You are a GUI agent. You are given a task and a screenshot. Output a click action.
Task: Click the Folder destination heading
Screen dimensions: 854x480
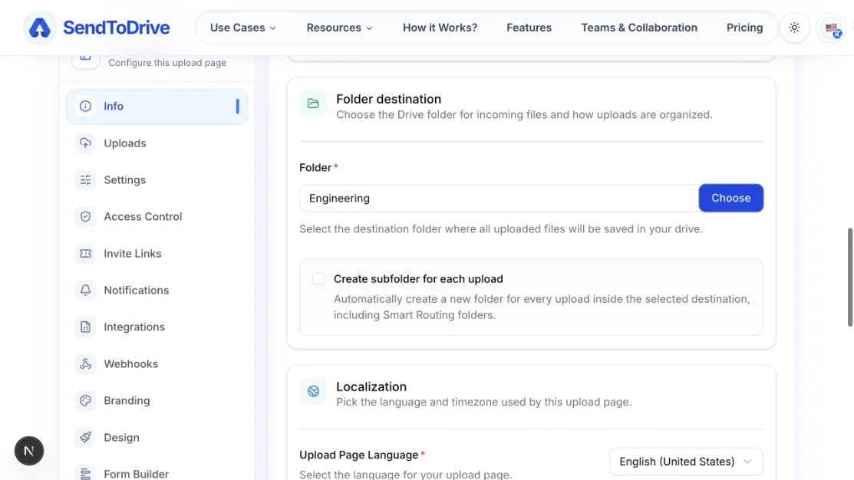388,99
